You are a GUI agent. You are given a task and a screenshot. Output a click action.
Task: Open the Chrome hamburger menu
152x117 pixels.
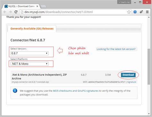[x=147, y=12]
